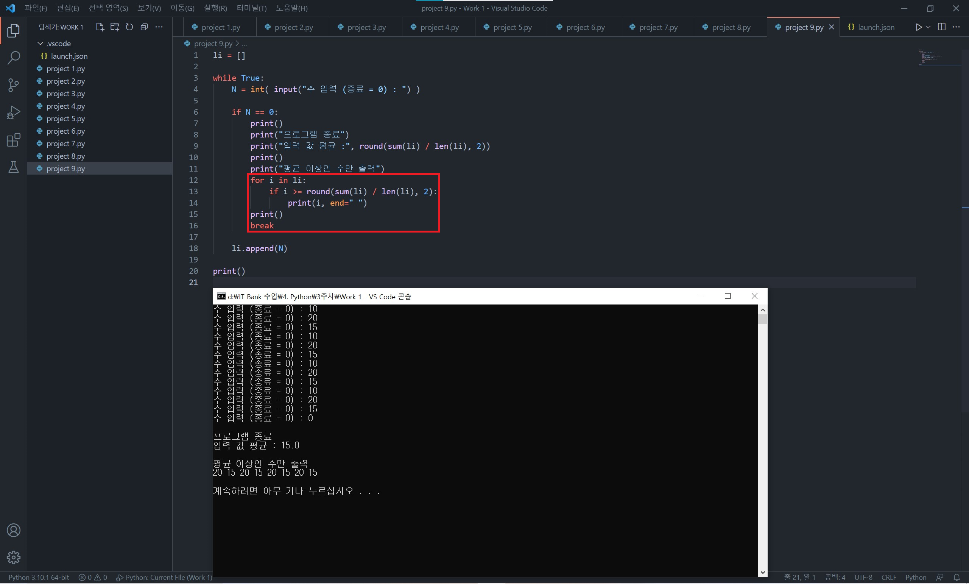Image resolution: width=969 pixels, height=584 pixels.
Task: Open project 3.py in the file explorer
Action: point(65,94)
